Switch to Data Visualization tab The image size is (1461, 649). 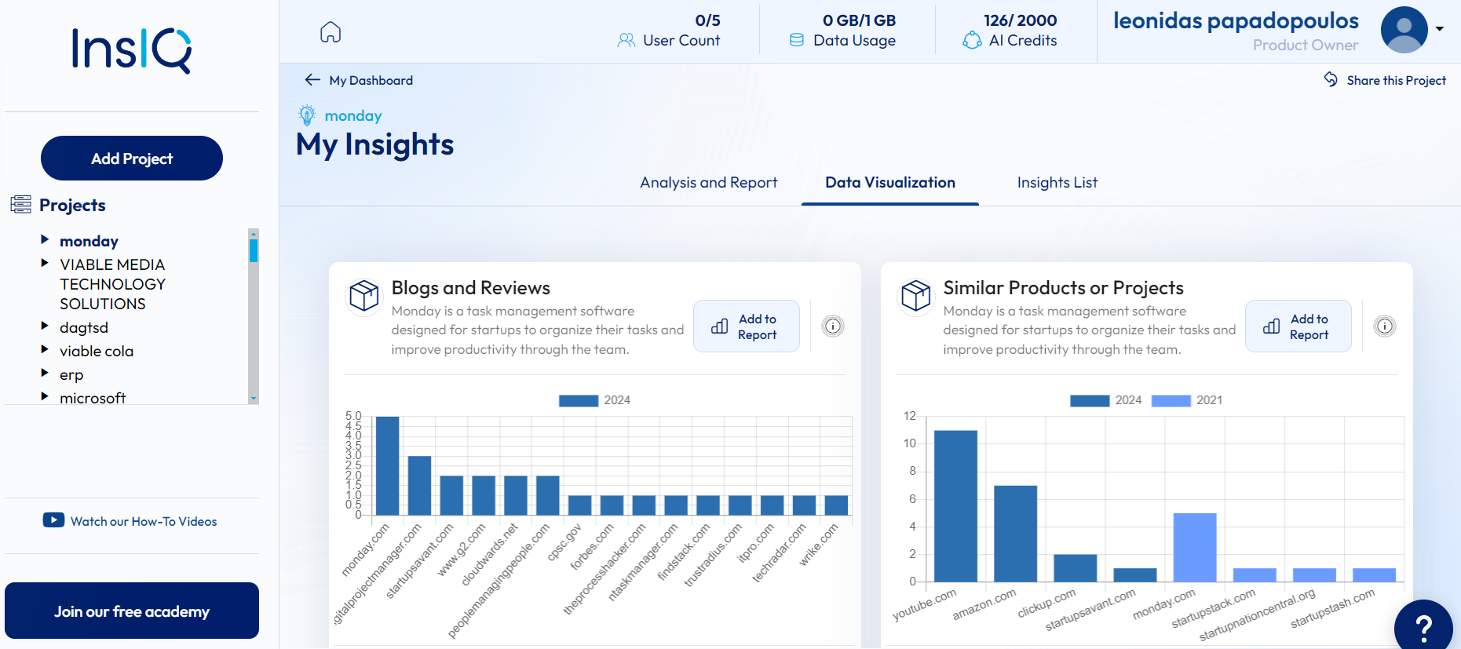click(890, 182)
